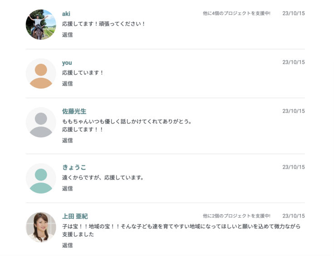334x256 pixels.
Task: Click 上田 亜紀's profile photo
Action: (41, 227)
